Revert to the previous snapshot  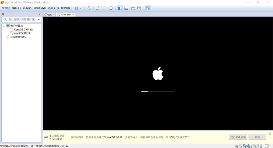(104, 8)
